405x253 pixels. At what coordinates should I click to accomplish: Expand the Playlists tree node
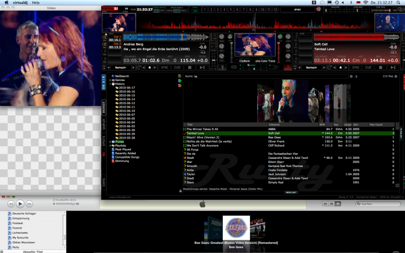pyautogui.click(x=110, y=145)
